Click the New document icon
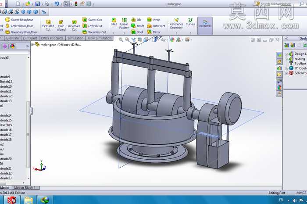307x204 pixels. (x=18, y=4)
